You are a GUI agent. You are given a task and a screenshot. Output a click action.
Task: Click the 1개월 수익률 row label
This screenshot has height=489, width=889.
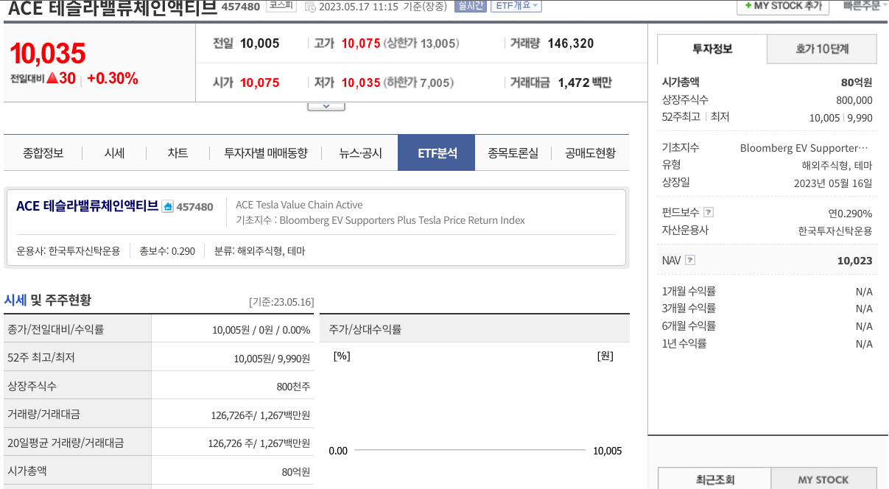tap(689, 291)
